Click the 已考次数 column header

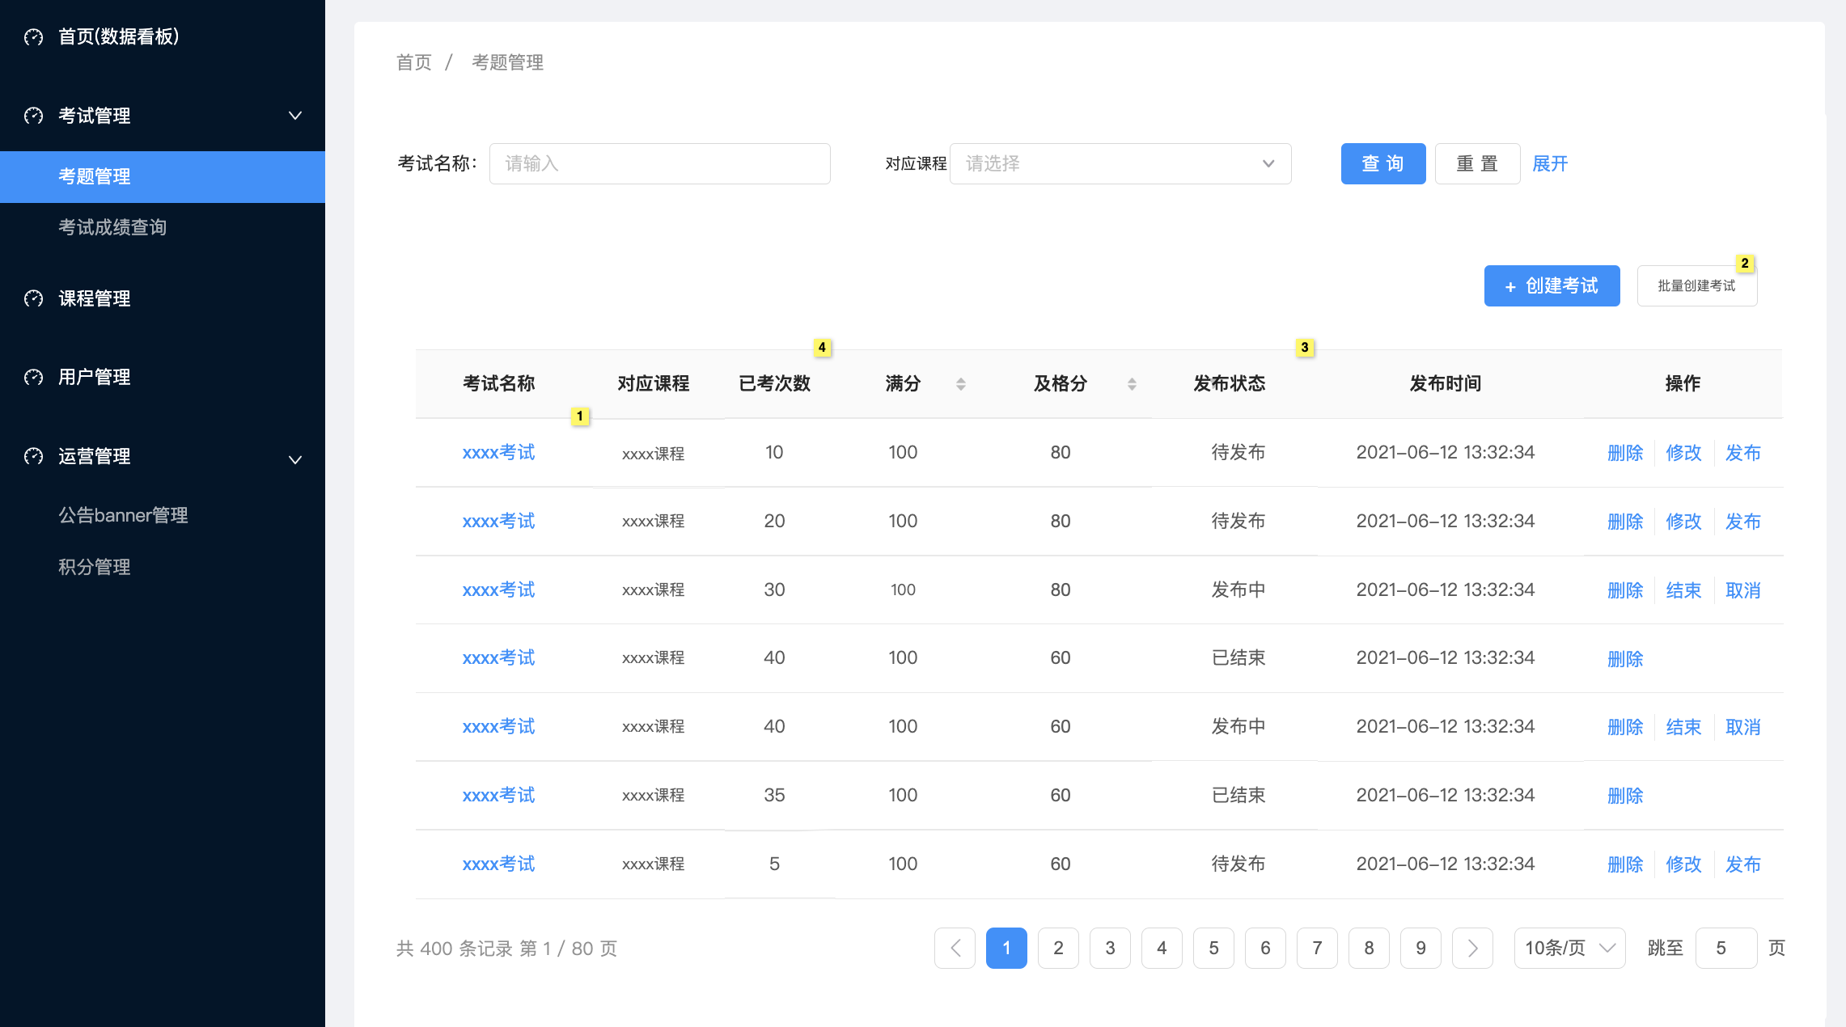click(x=775, y=383)
